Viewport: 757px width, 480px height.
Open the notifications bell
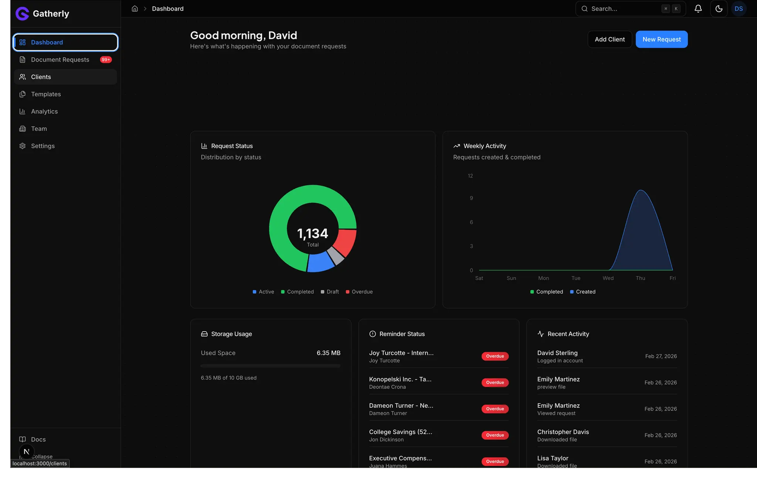698,8
